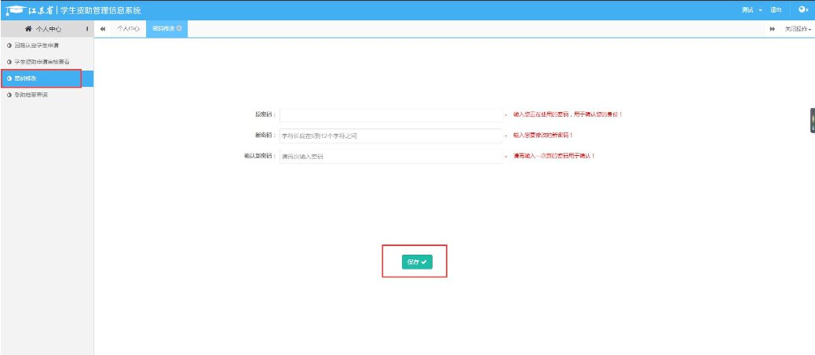
Task: Click the globe icon in top-right corner
Action: pos(802,10)
